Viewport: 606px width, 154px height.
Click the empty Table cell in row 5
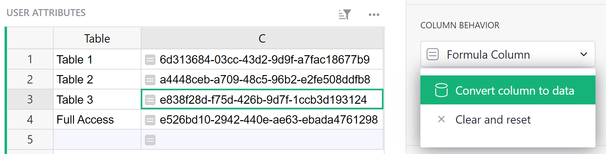click(x=97, y=140)
